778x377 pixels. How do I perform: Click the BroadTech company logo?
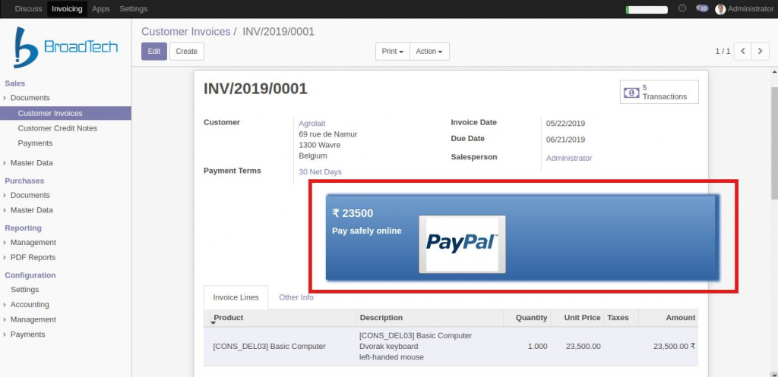point(65,47)
